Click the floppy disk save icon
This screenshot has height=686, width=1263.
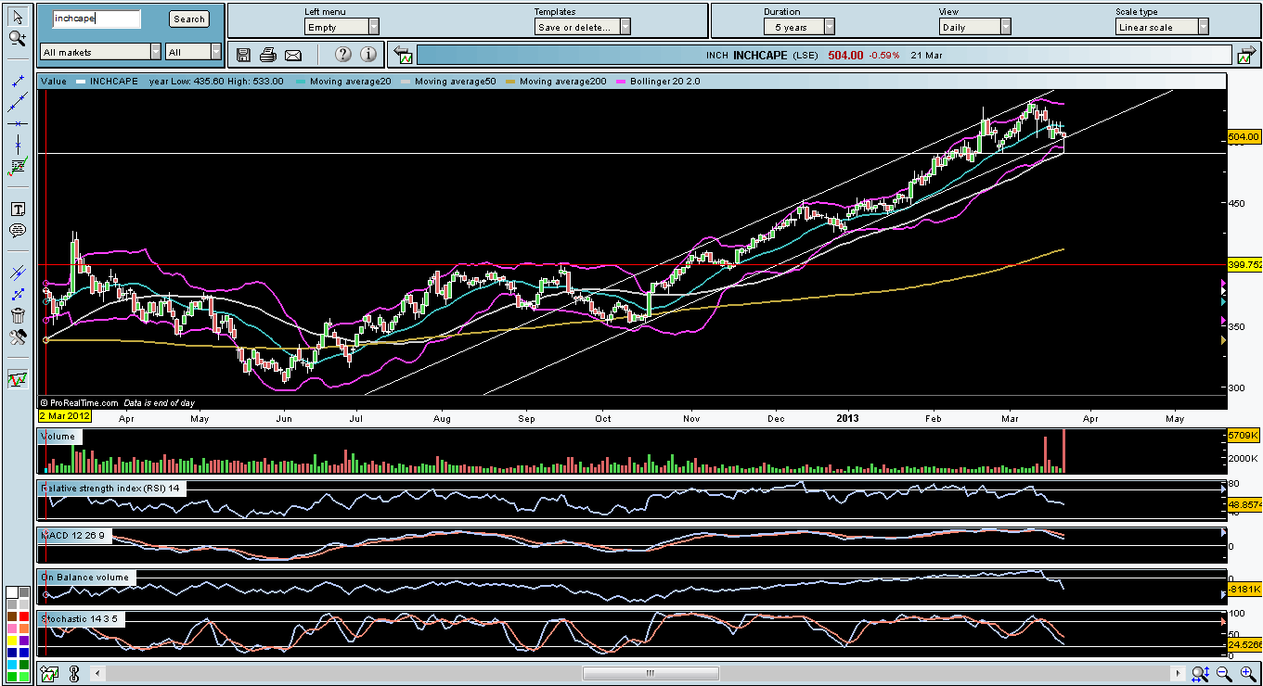[244, 55]
